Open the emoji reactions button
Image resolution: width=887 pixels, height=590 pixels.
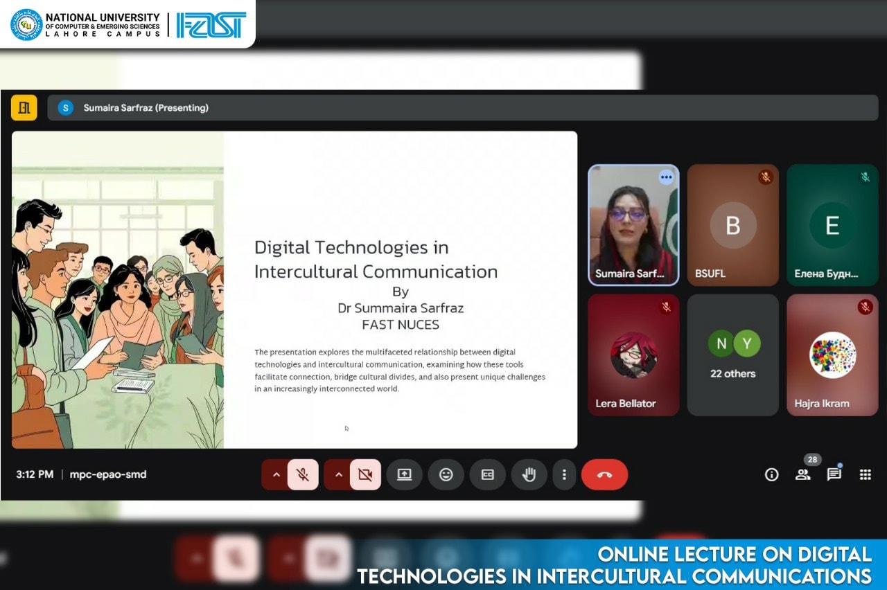446,475
